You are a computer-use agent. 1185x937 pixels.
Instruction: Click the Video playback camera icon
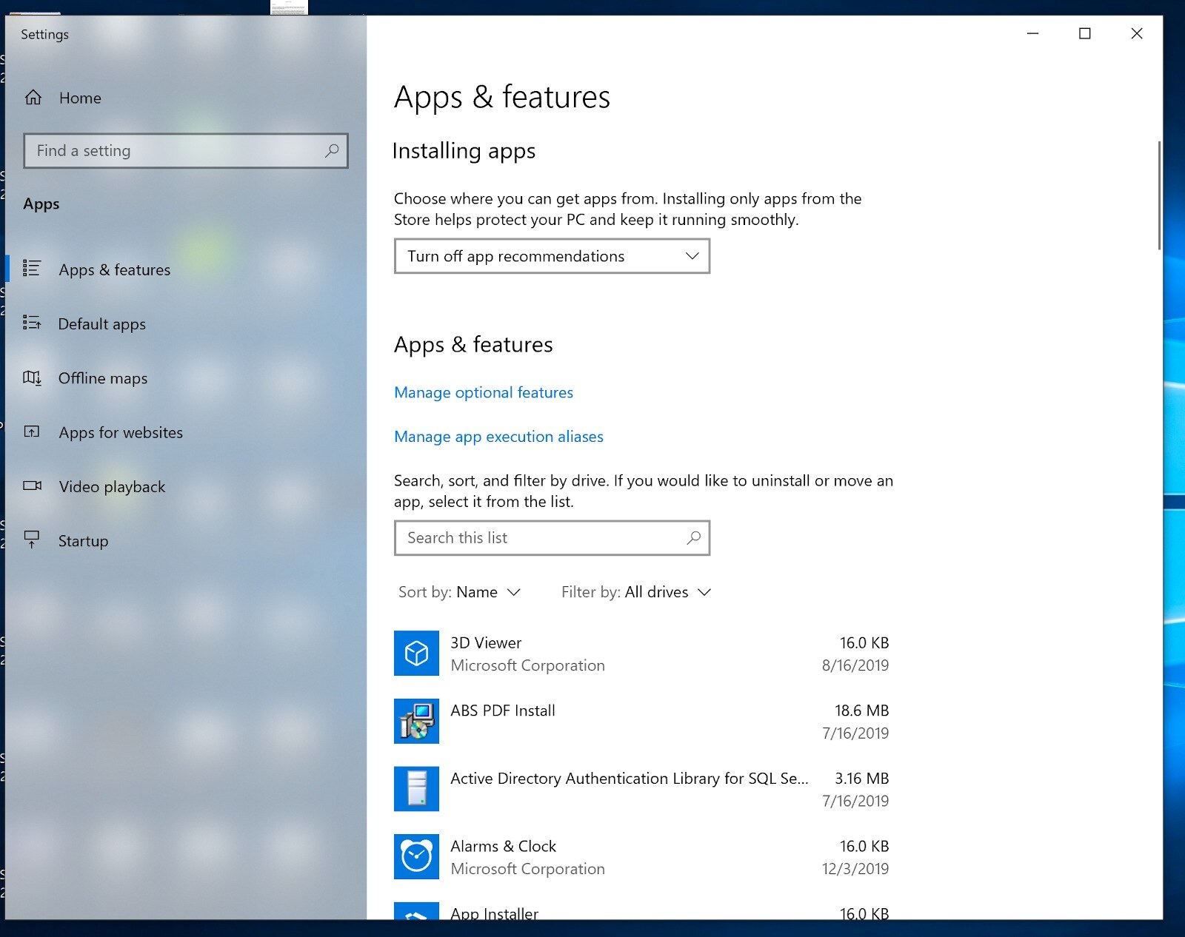tap(32, 486)
